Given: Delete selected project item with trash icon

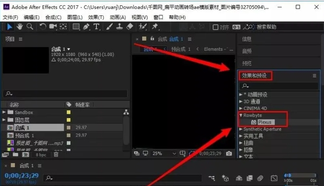Looking at the screenshot, I should tap(56, 154).
